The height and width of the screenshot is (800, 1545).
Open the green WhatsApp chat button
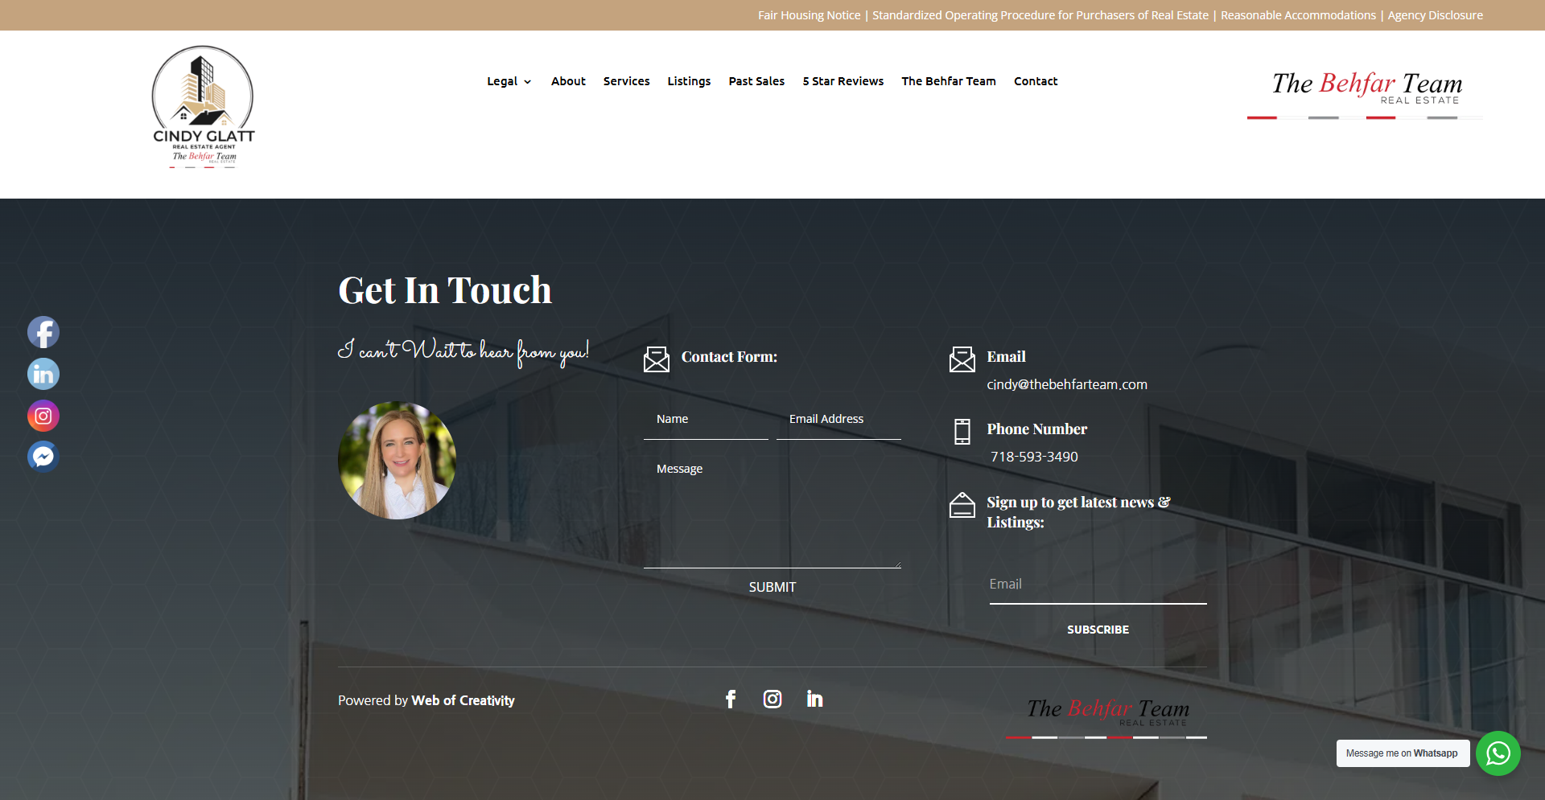(x=1498, y=753)
